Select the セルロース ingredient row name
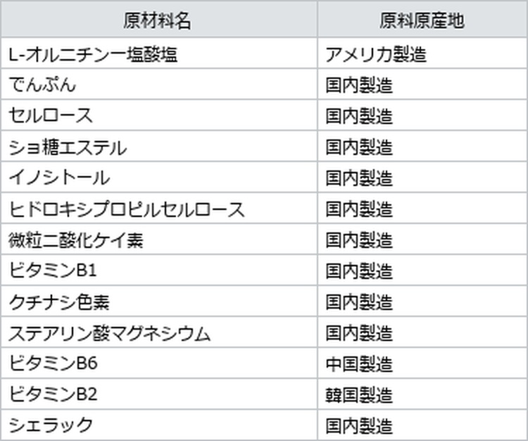This screenshot has width=528, height=441. (159, 116)
